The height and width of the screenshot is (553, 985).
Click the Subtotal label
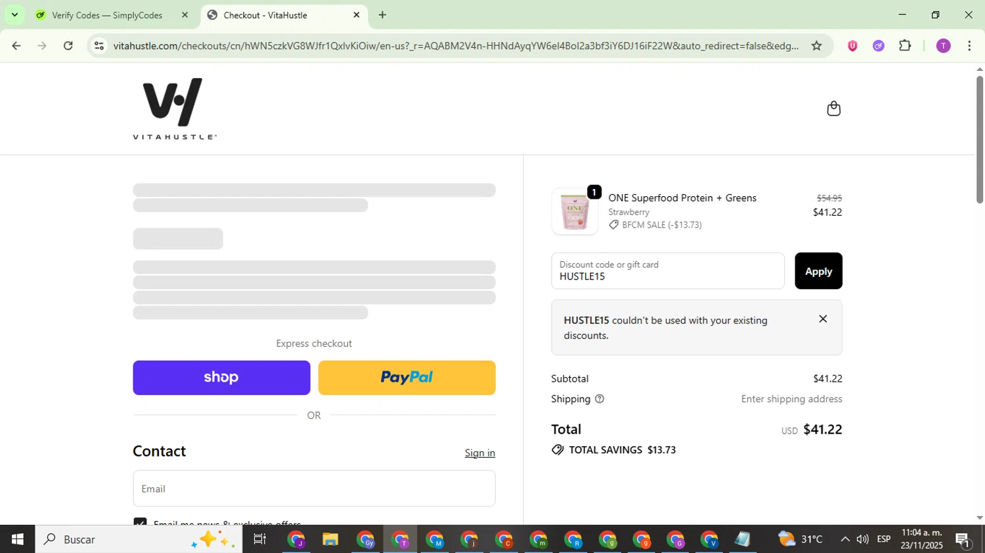point(570,379)
